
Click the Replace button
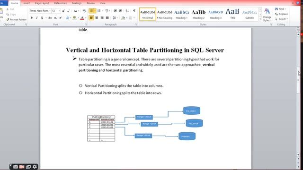point(281,14)
